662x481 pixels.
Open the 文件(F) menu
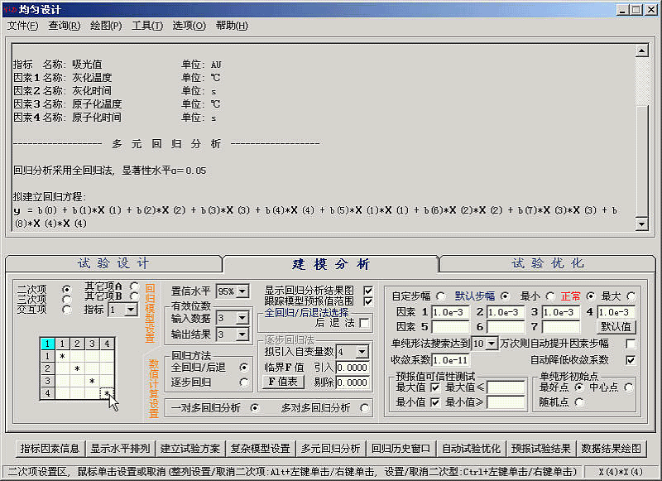pyautogui.click(x=22, y=26)
